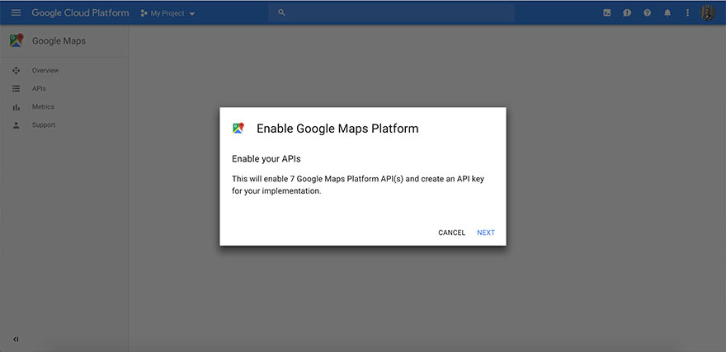Click NEXT in the dialog
Image resolution: width=726 pixels, height=352 pixels.
(486, 232)
